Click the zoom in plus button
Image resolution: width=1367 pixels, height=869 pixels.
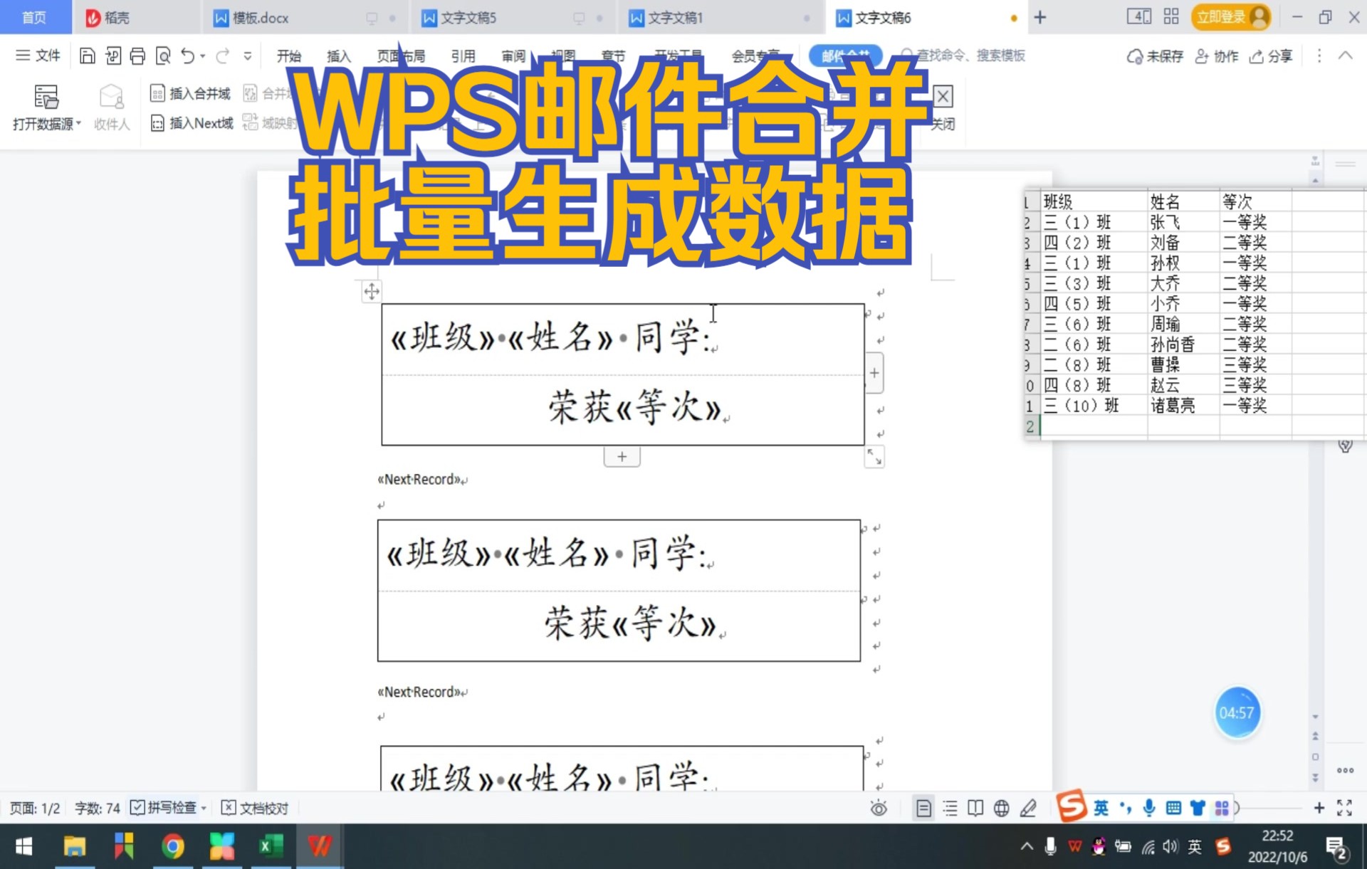pyautogui.click(x=1319, y=808)
